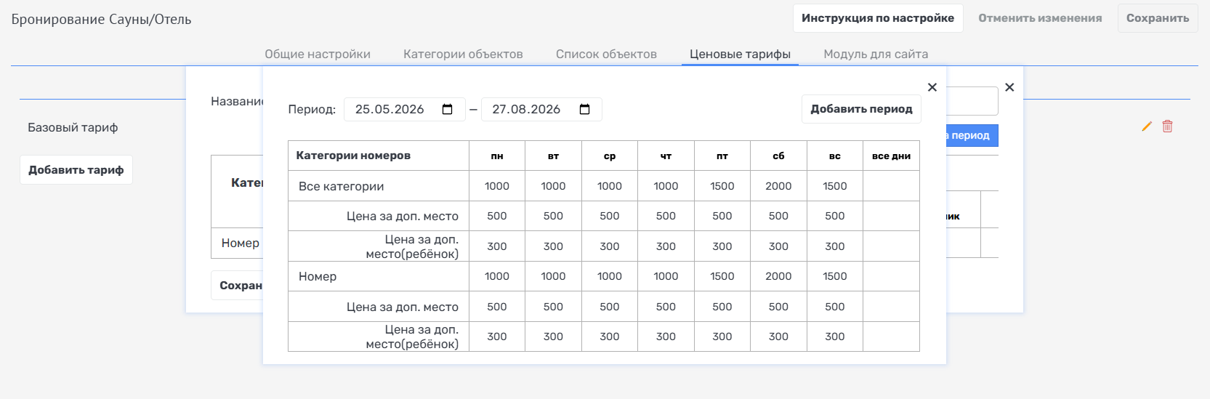This screenshot has height=399, width=1210.
Task: Click Инструкция по настройке button
Action: (x=878, y=18)
